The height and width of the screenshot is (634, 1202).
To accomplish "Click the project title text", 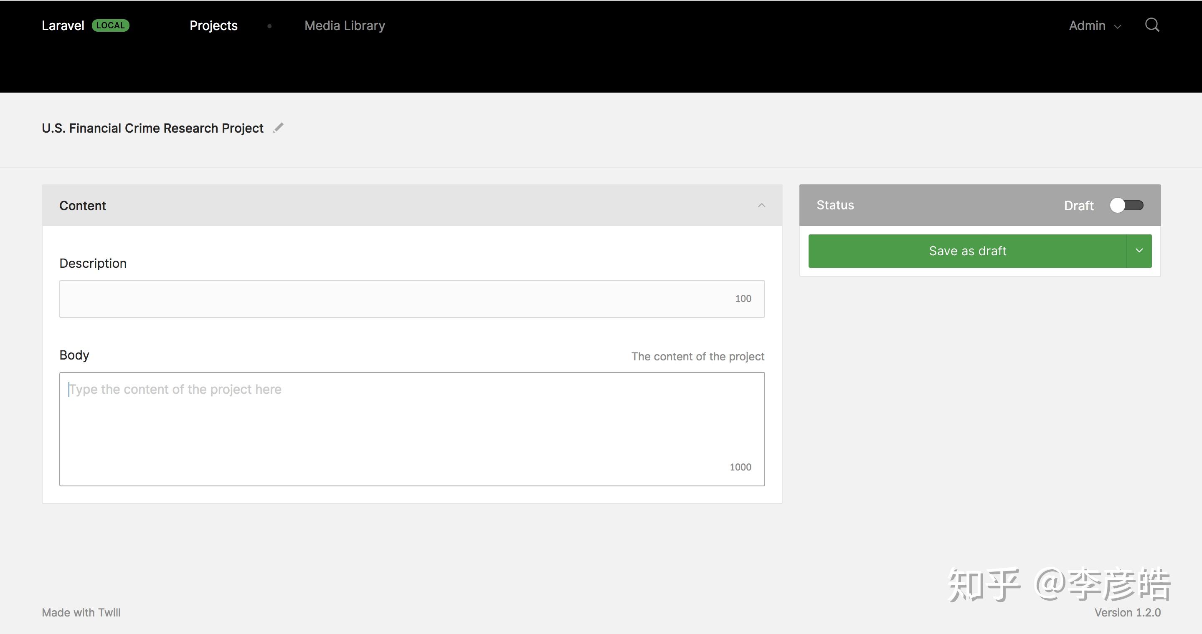I will tap(152, 128).
